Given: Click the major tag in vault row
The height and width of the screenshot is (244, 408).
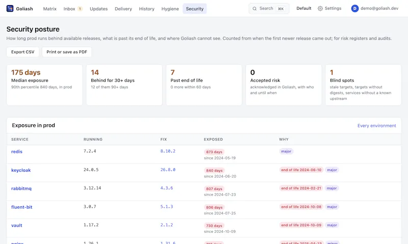Looking at the screenshot, I should [x=332, y=225].
